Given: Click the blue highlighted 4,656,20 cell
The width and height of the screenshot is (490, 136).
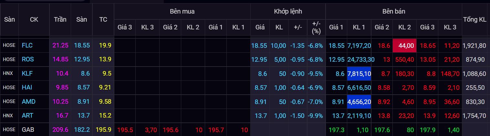Looking at the screenshot, I should point(359,101).
